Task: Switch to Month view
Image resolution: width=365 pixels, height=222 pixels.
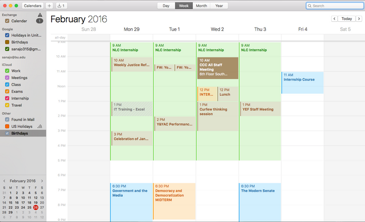Action: point(201,6)
